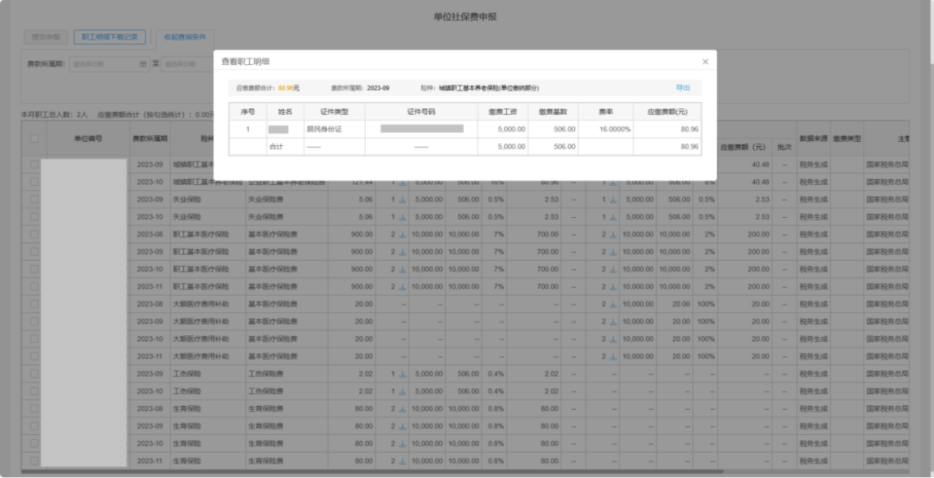934x478 pixels.
Task: Click first download icon in 2023-09 失业保险 row
Action: pos(402,200)
